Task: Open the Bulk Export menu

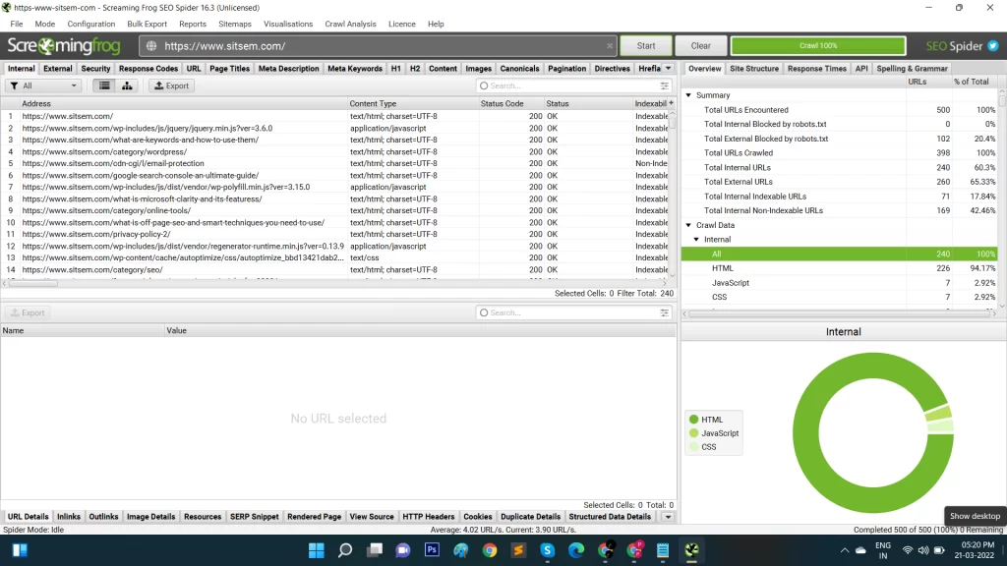Action: coord(148,24)
